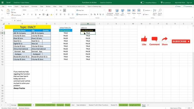Screen dimensions: 194x109
Task: Click the Increase Indent icon
Action: coord(73,15)
